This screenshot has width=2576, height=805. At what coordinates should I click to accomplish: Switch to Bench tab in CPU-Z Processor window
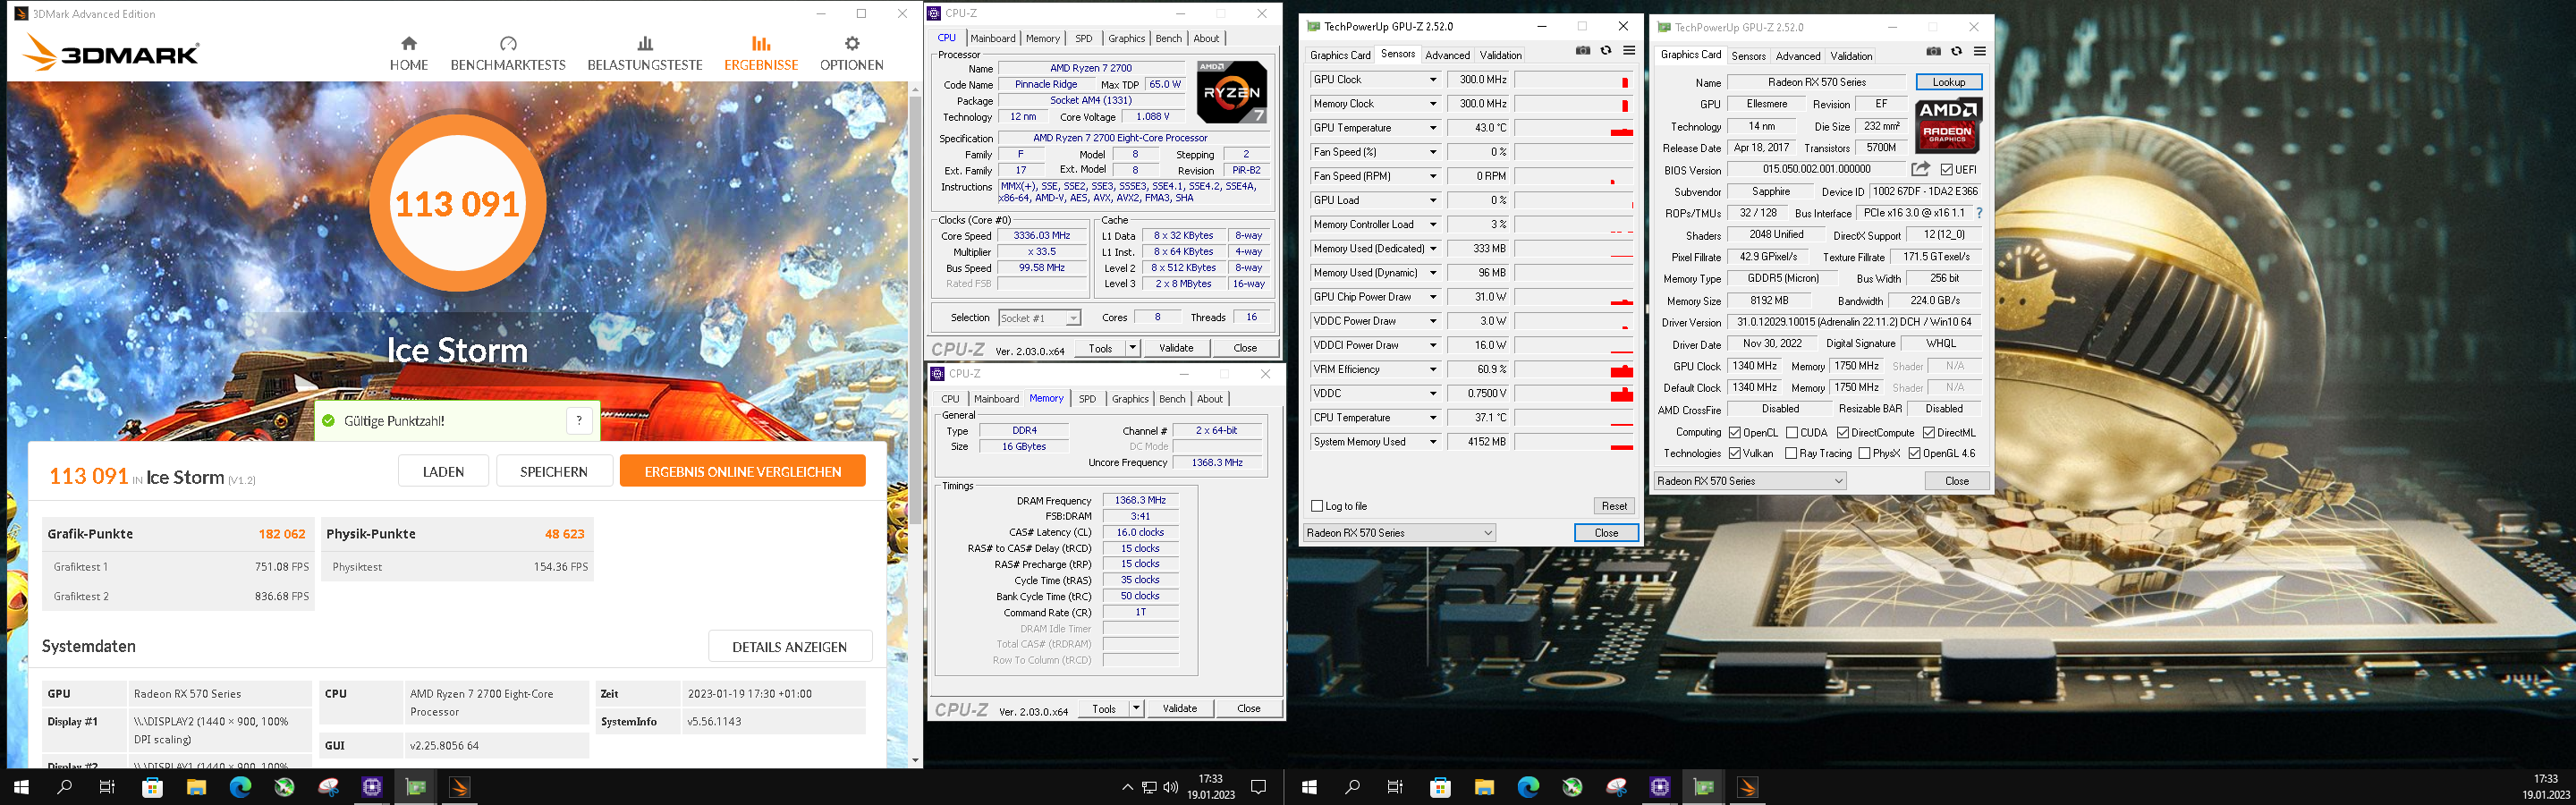tap(1168, 39)
